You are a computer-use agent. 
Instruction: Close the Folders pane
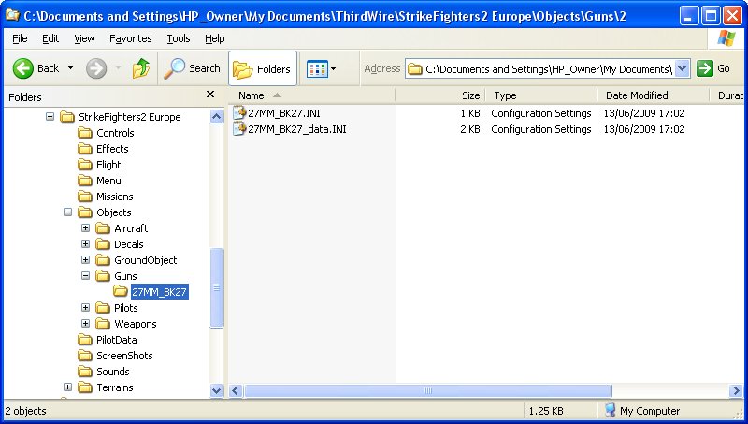point(209,95)
